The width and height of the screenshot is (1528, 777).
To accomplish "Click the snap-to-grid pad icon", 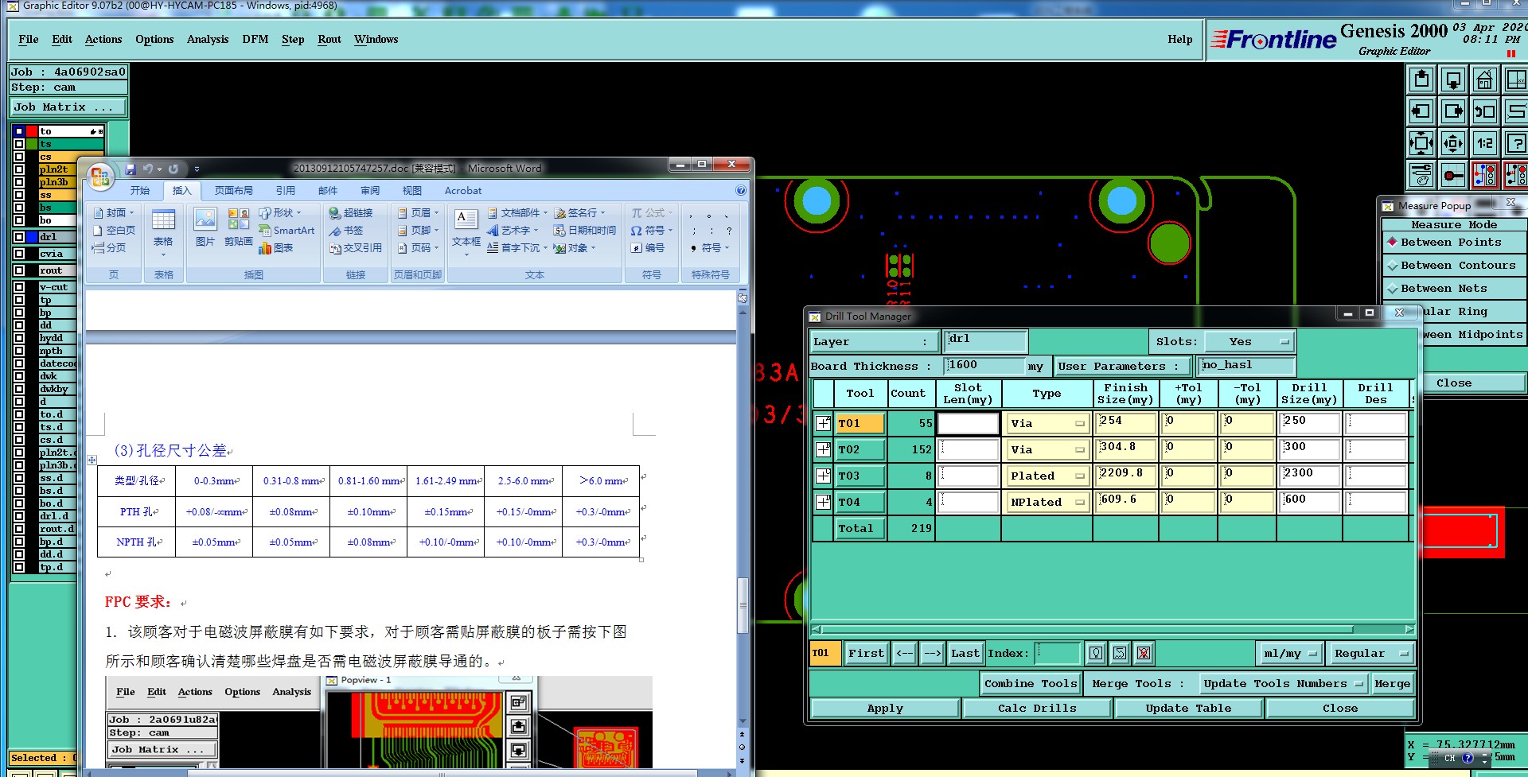I will [x=1453, y=175].
